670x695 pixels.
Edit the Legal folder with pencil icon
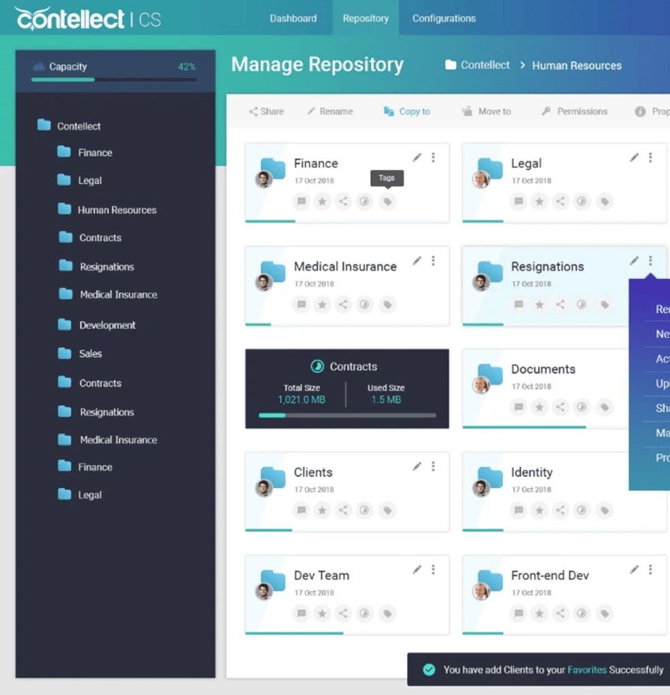635,157
